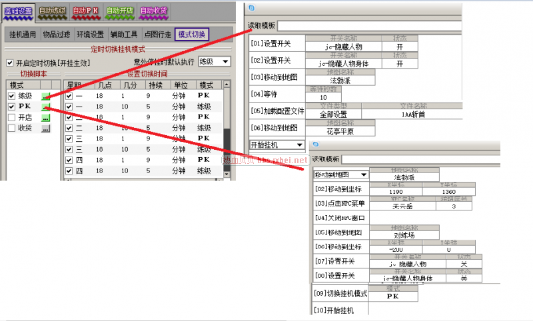Open the 自动开店 banner section
The image size is (533, 321).
pos(119,11)
